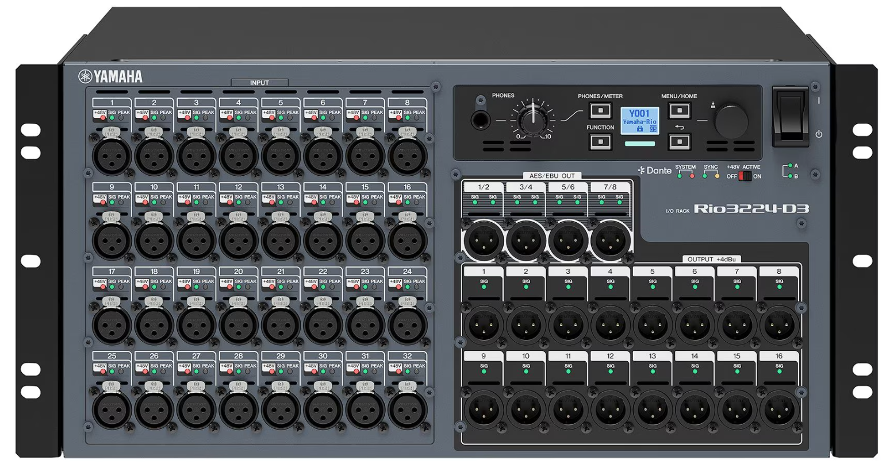Image resolution: width=886 pixels, height=472 pixels.
Task: Click the output 1 XLR connector
Action: [x=484, y=324]
